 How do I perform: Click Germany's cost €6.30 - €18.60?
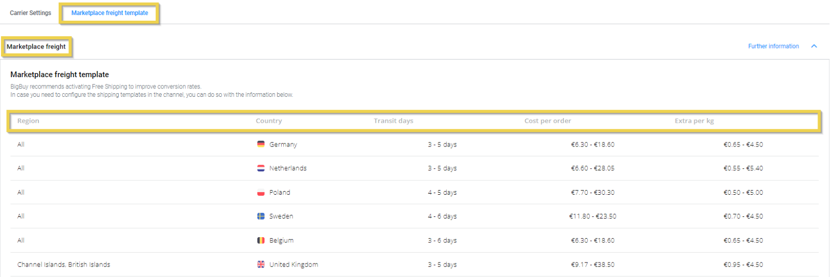tap(592, 144)
